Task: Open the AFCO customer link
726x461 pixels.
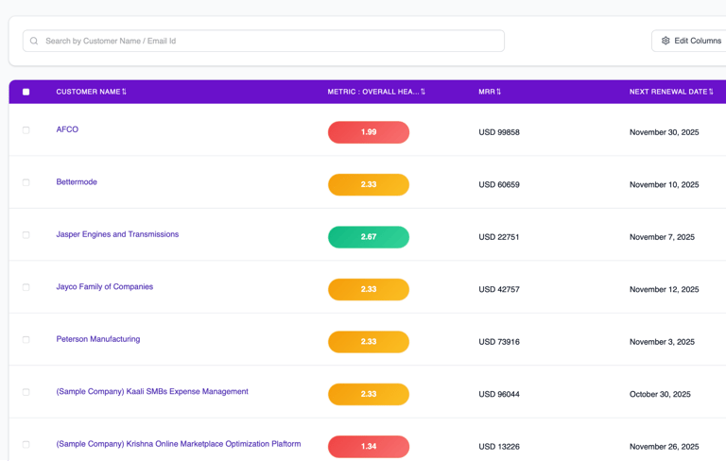Action: click(x=67, y=129)
